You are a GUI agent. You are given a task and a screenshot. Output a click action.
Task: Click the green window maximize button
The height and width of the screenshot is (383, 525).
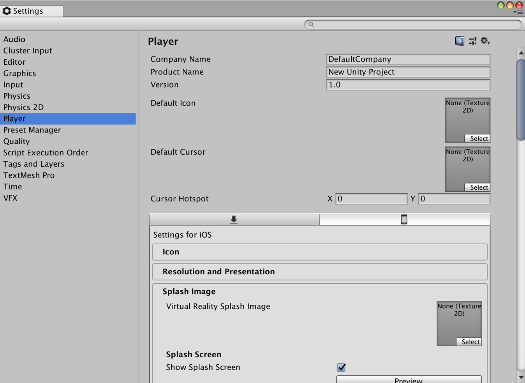(501, 5)
